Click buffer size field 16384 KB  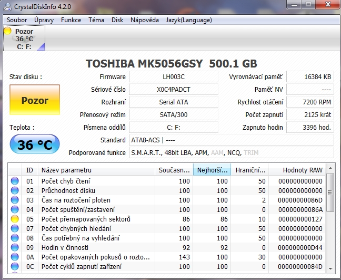(x=310, y=76)
